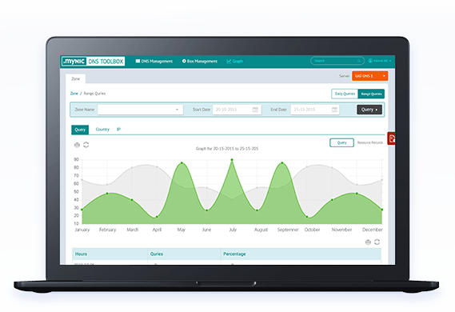Screen dimensions: 455x312
Task: Switch to Range Queries view
Action: tap(371, 94)
